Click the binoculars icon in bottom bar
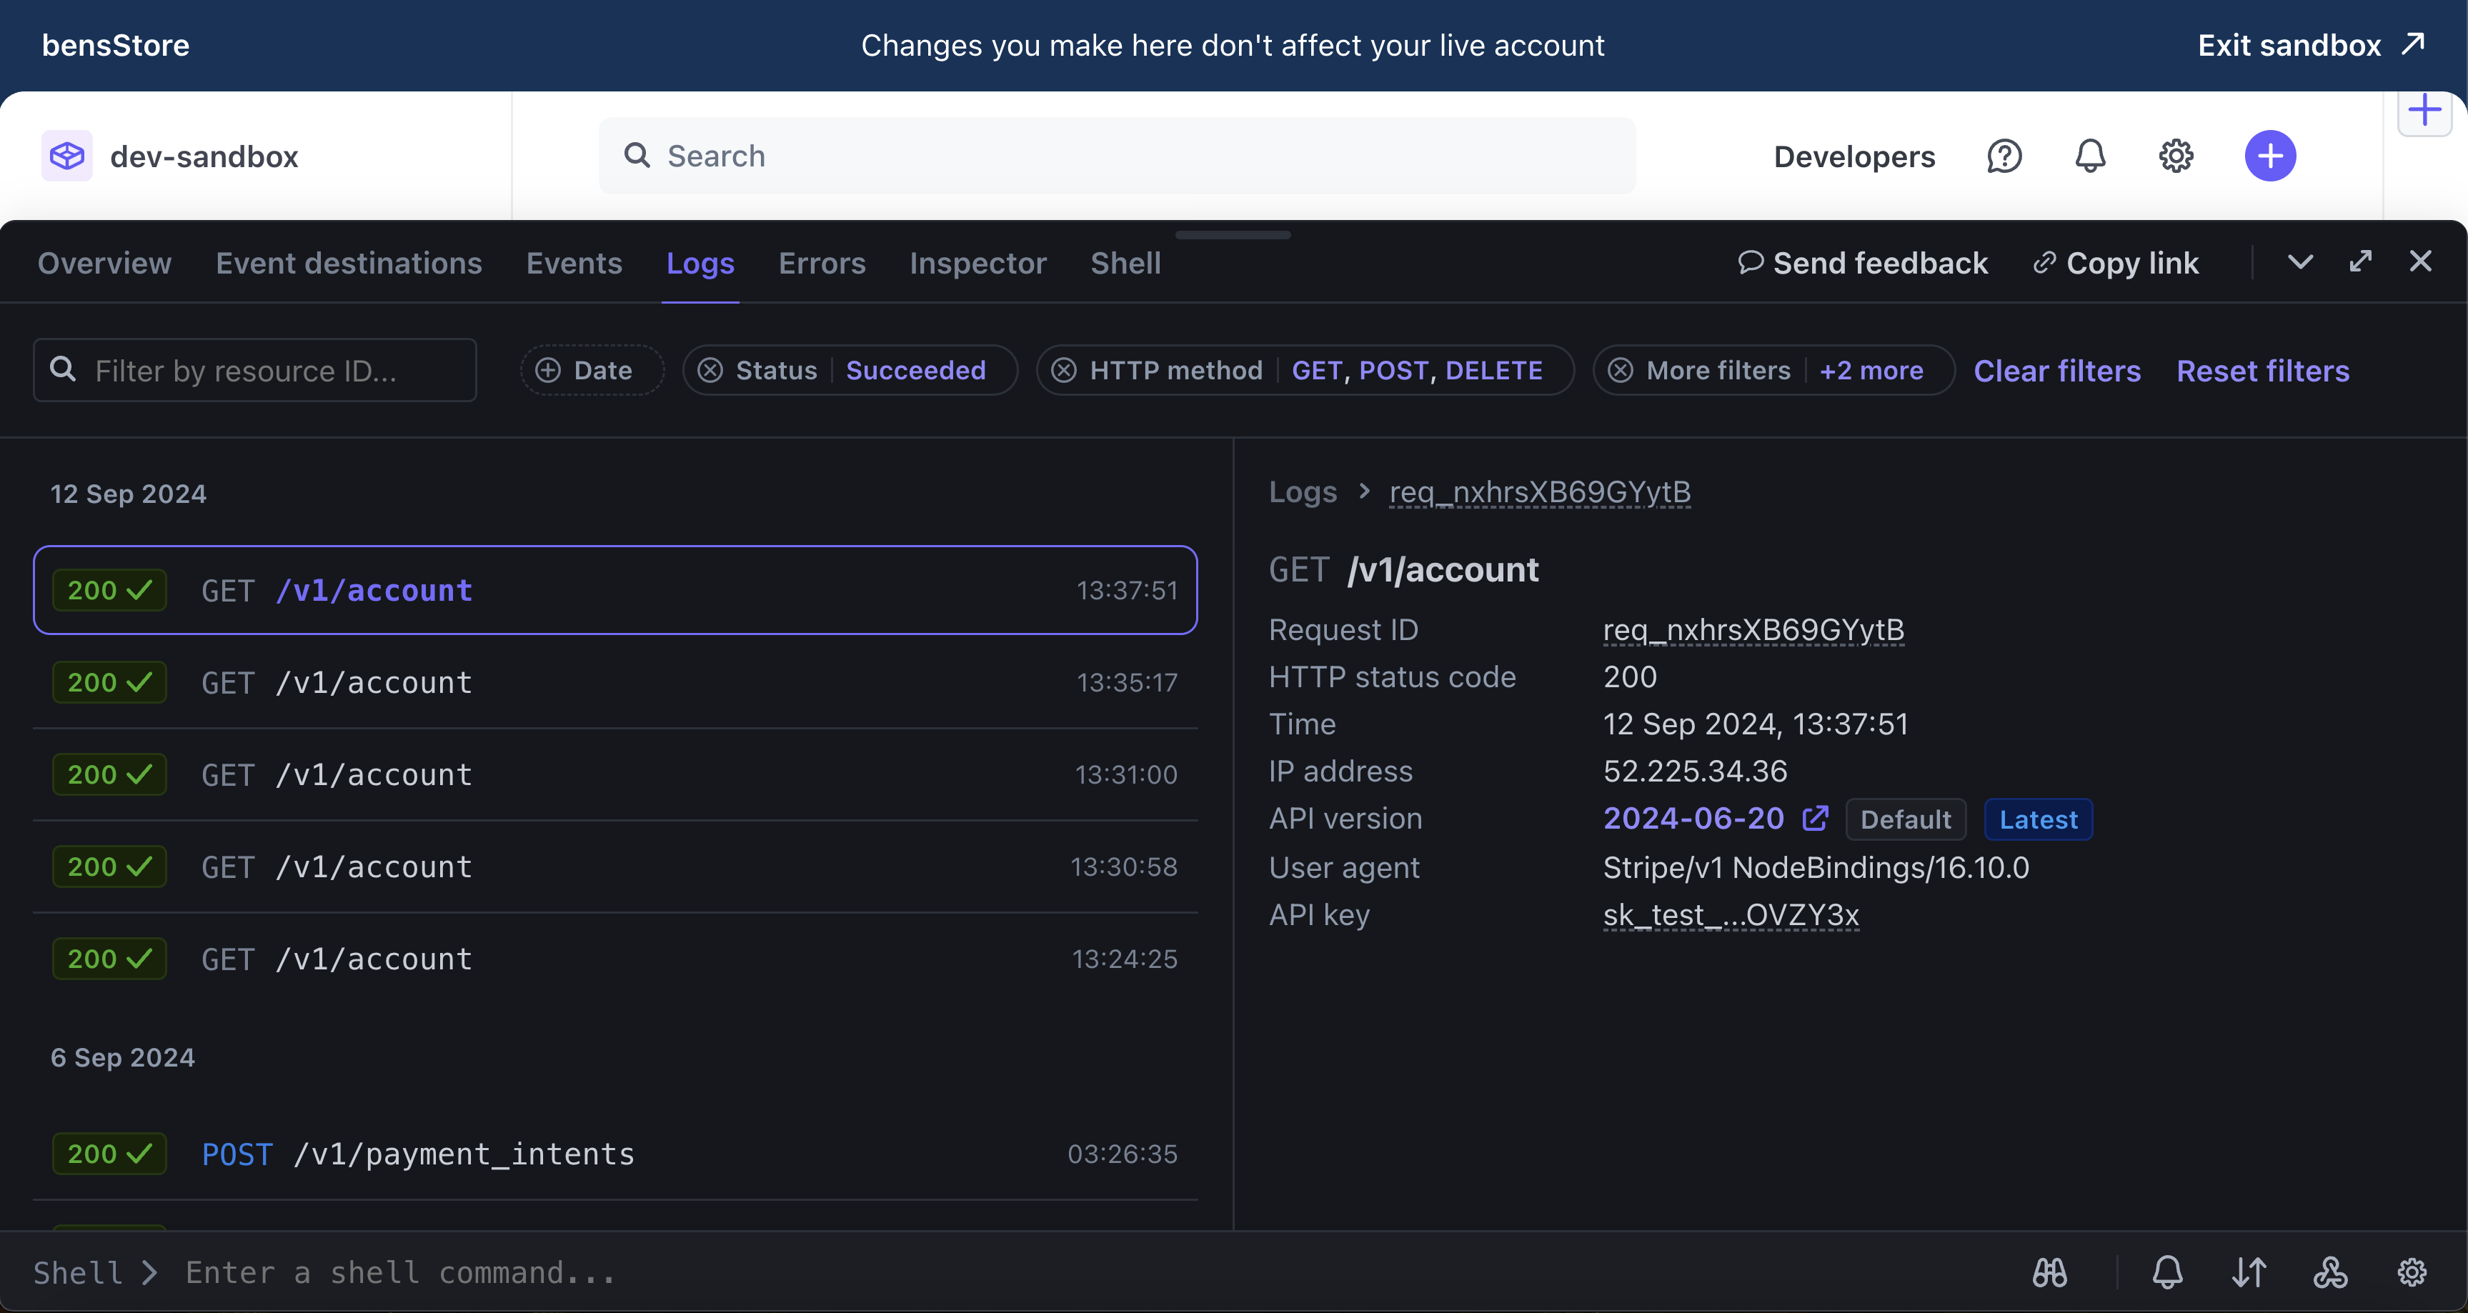2468x1313 pixels. point(2049,1272)
